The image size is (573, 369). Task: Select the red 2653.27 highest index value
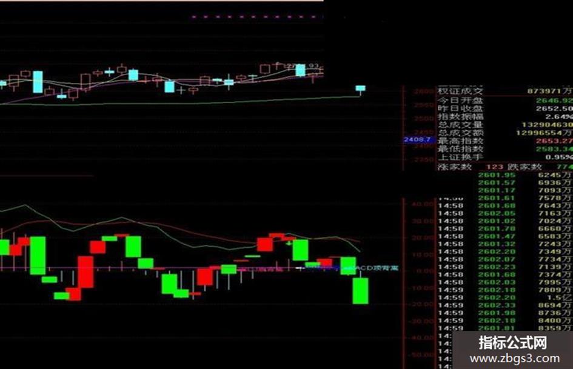pyautogui.click(x=554, y=141)
